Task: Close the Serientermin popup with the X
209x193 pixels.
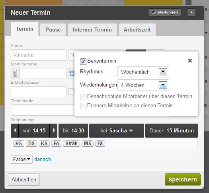Action: [190, 61]
